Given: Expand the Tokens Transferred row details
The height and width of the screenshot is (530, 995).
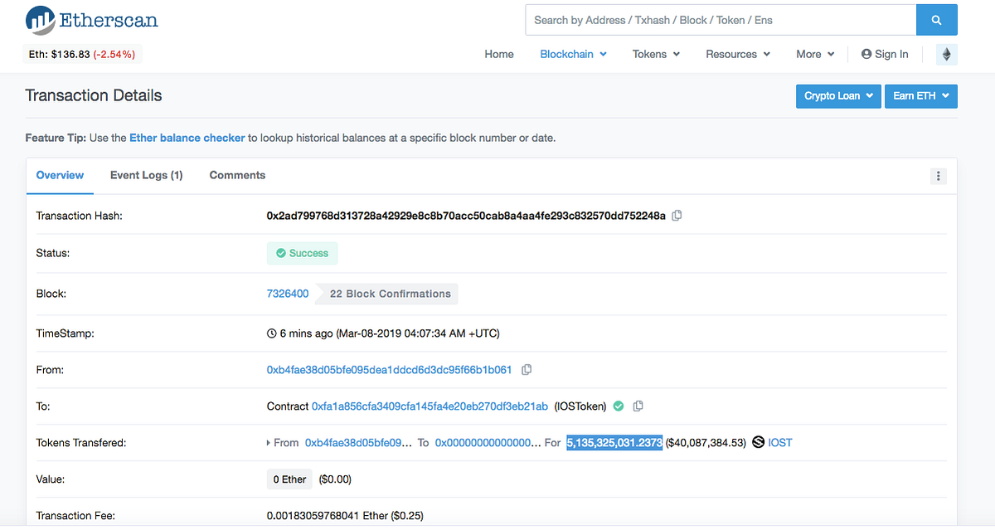Looking at the screenshot, I should (x=267, y=442).
